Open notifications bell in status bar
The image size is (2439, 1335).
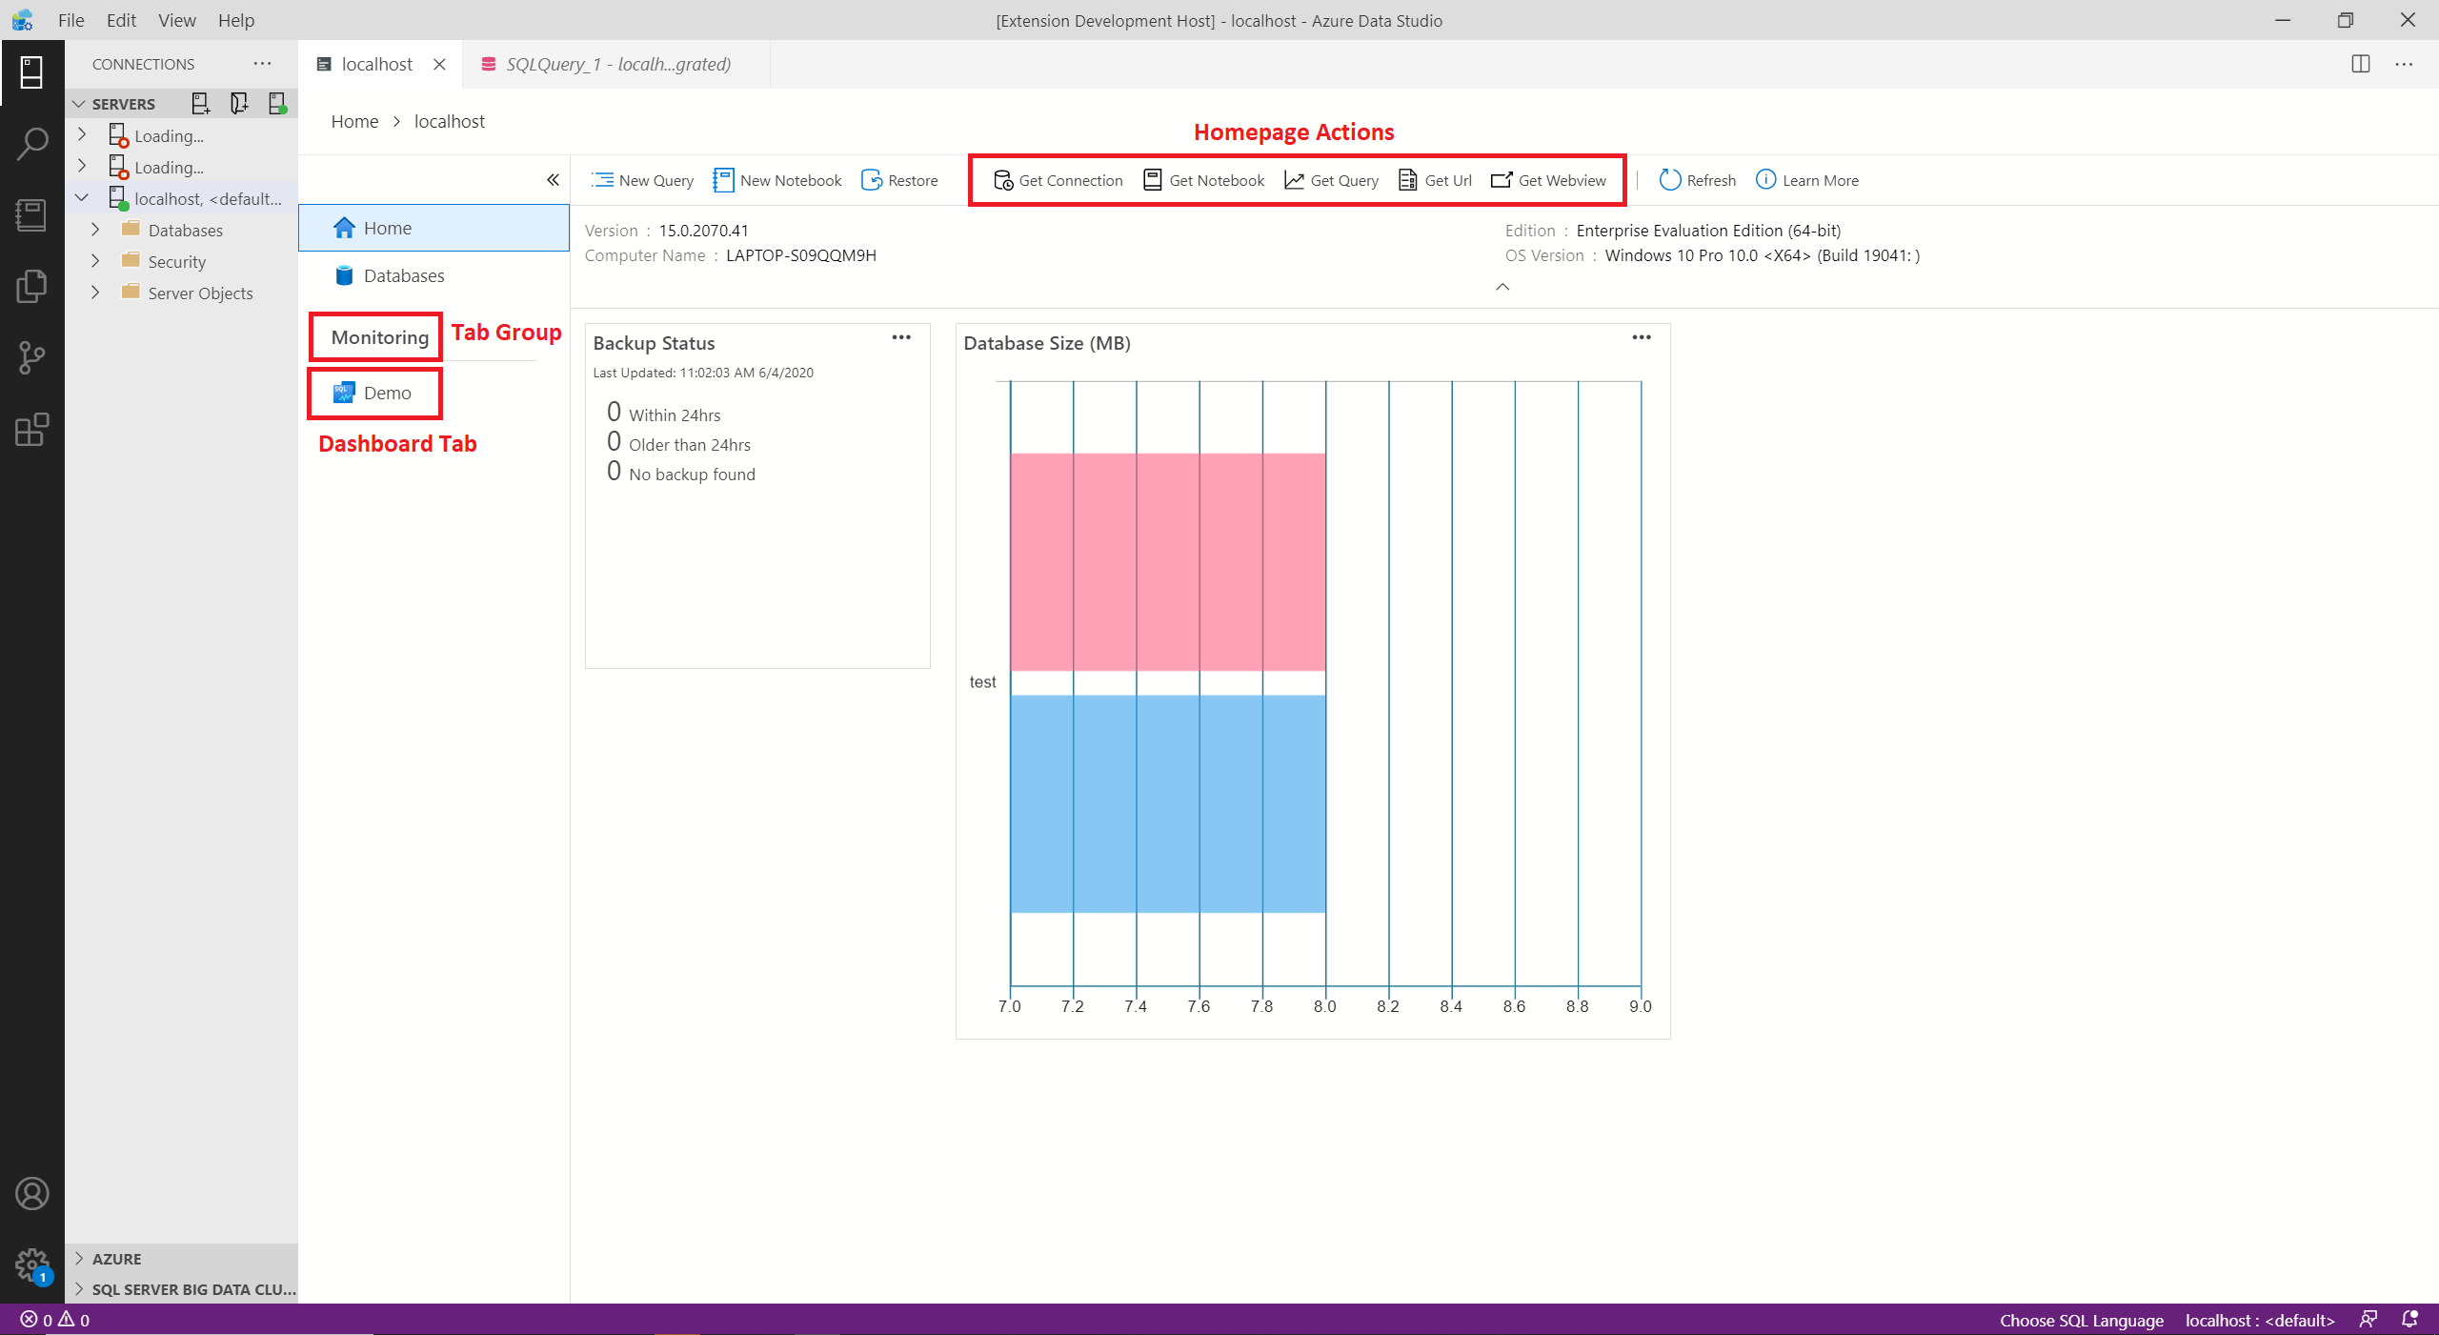(2410, 1320)
